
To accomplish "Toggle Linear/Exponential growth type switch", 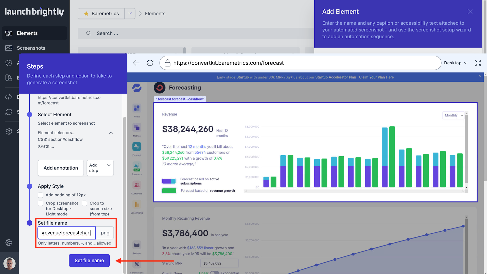I will point(214,273).
